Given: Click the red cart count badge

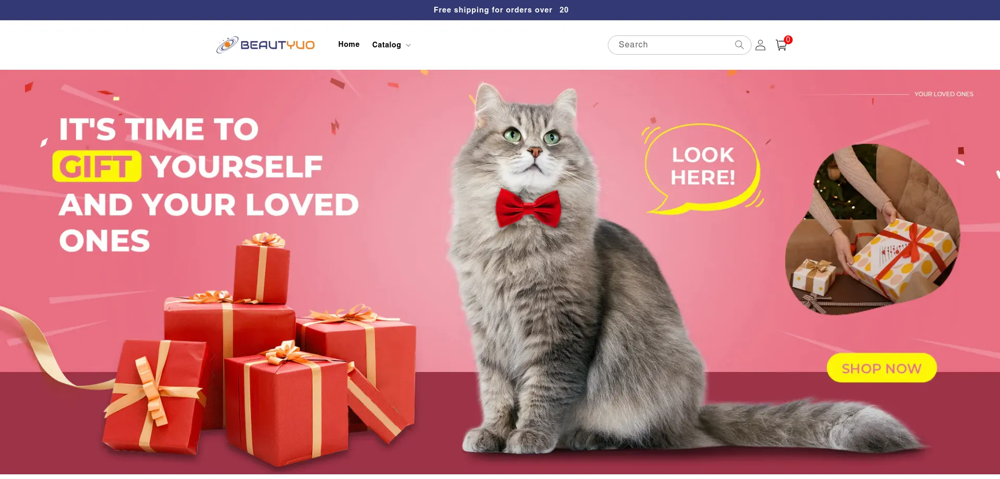Looking at the screenshot, I should (x=788, y=40).
